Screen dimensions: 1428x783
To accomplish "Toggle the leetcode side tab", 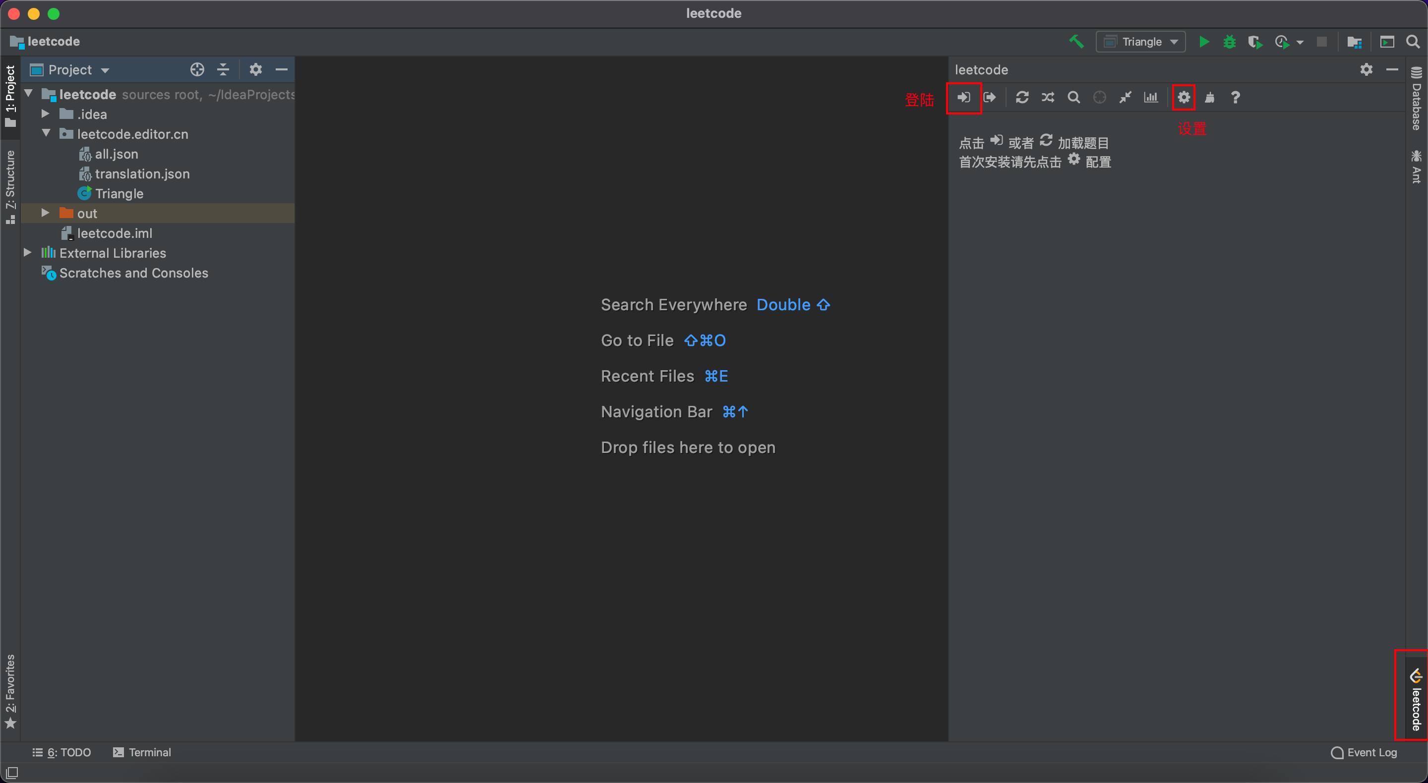I will point(1417,700).
